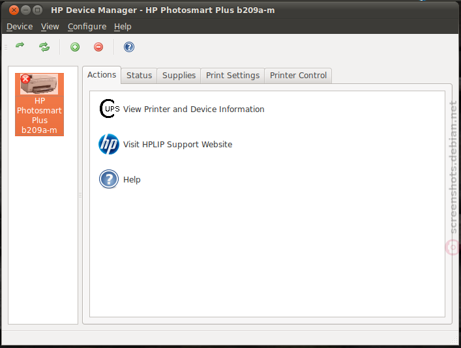The width and height of the screenshot is (461, 348).
Task: Switch to the Status tab
Action: [139, 76]
